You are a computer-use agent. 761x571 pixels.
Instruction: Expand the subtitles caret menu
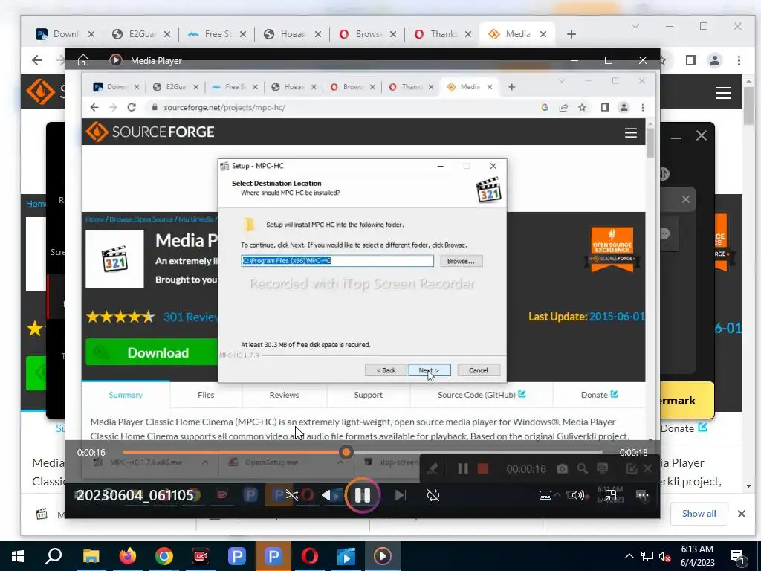point(557,495)
